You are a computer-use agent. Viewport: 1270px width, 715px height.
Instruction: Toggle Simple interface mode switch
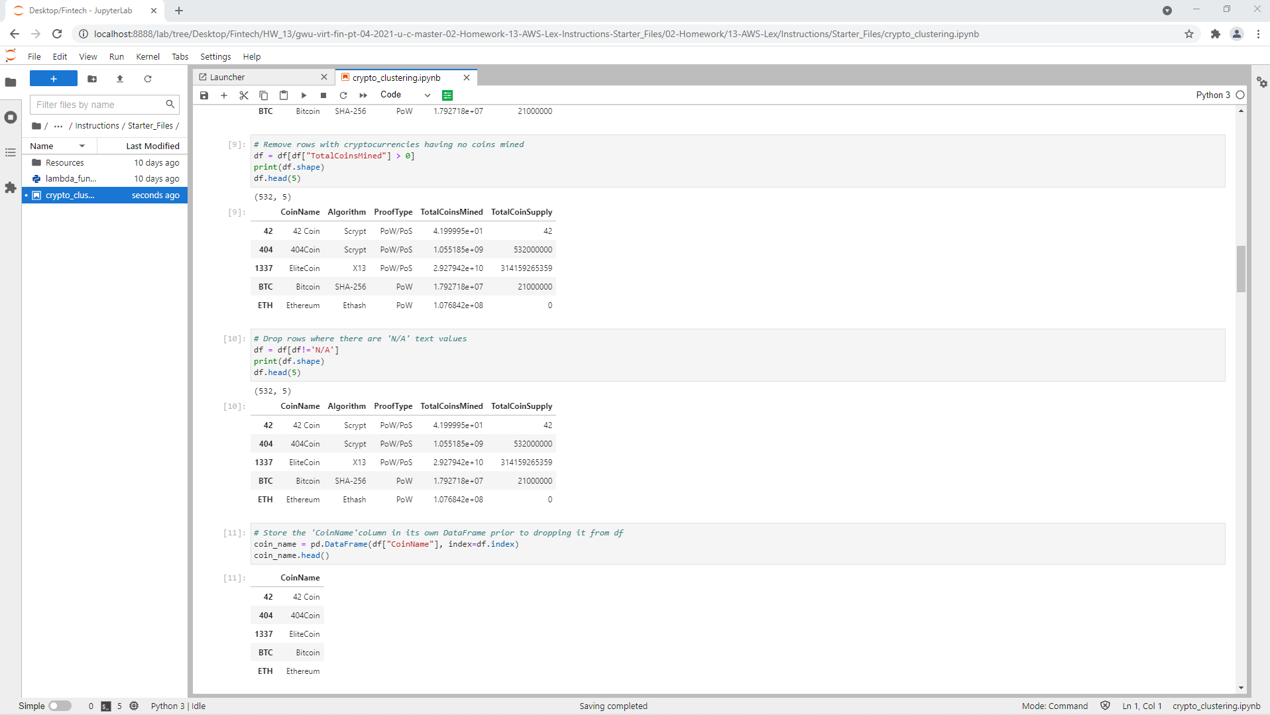[x=60, y=706]
